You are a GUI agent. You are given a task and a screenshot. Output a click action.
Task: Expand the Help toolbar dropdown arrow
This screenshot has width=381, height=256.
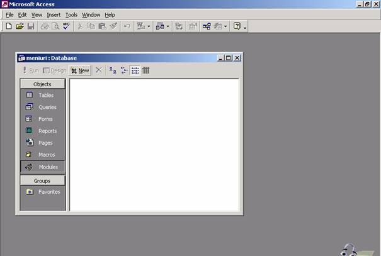click(244, 27)
